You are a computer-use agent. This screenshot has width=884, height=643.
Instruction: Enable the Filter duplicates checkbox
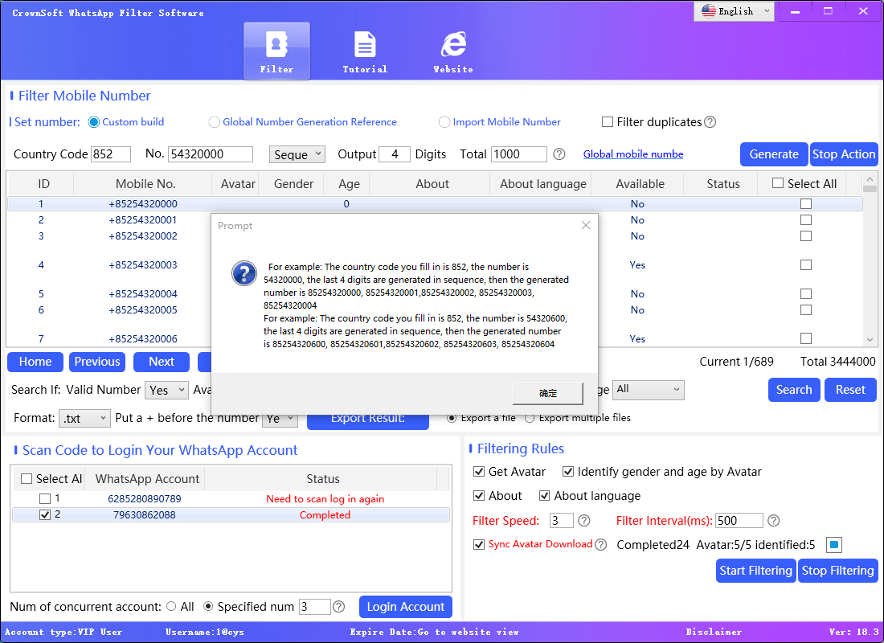(608, 121)
